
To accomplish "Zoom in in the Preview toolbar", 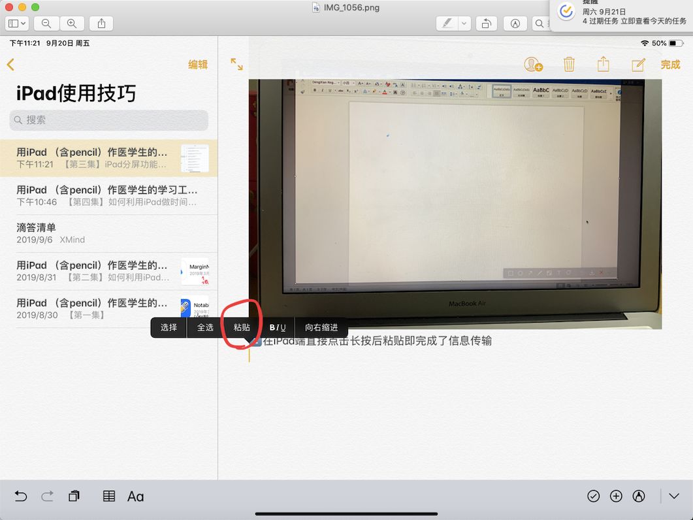I will click(72, 24).
